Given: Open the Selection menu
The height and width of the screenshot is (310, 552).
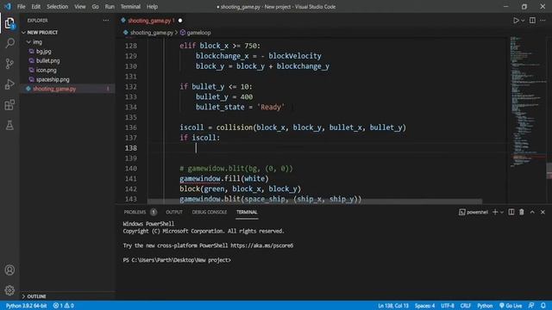Looking at the screenshot, I should pos(58,6).
